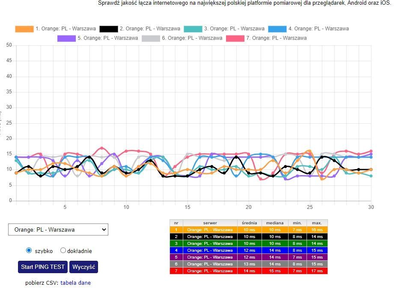Click the 'max.' column header in table
The width and height of the screenshot is (402, 292).
[317, 223]
